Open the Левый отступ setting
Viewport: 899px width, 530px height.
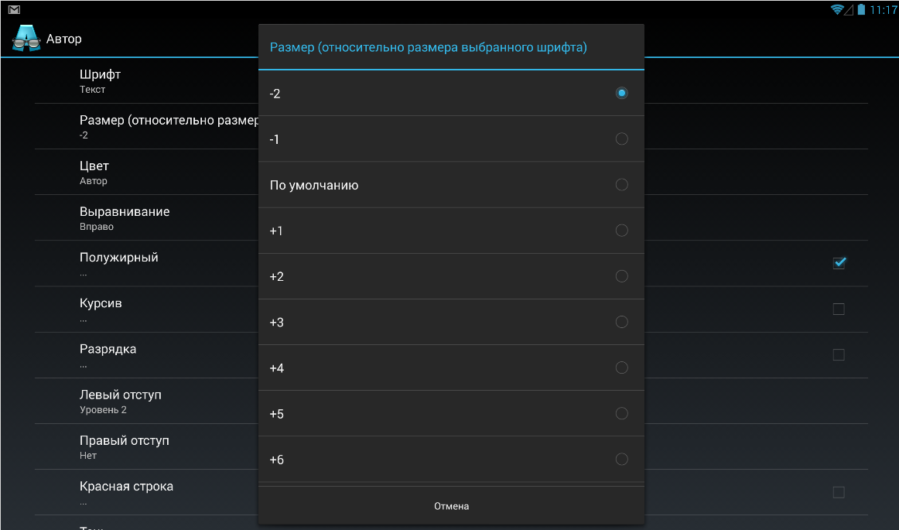click(x=155, y=401)
